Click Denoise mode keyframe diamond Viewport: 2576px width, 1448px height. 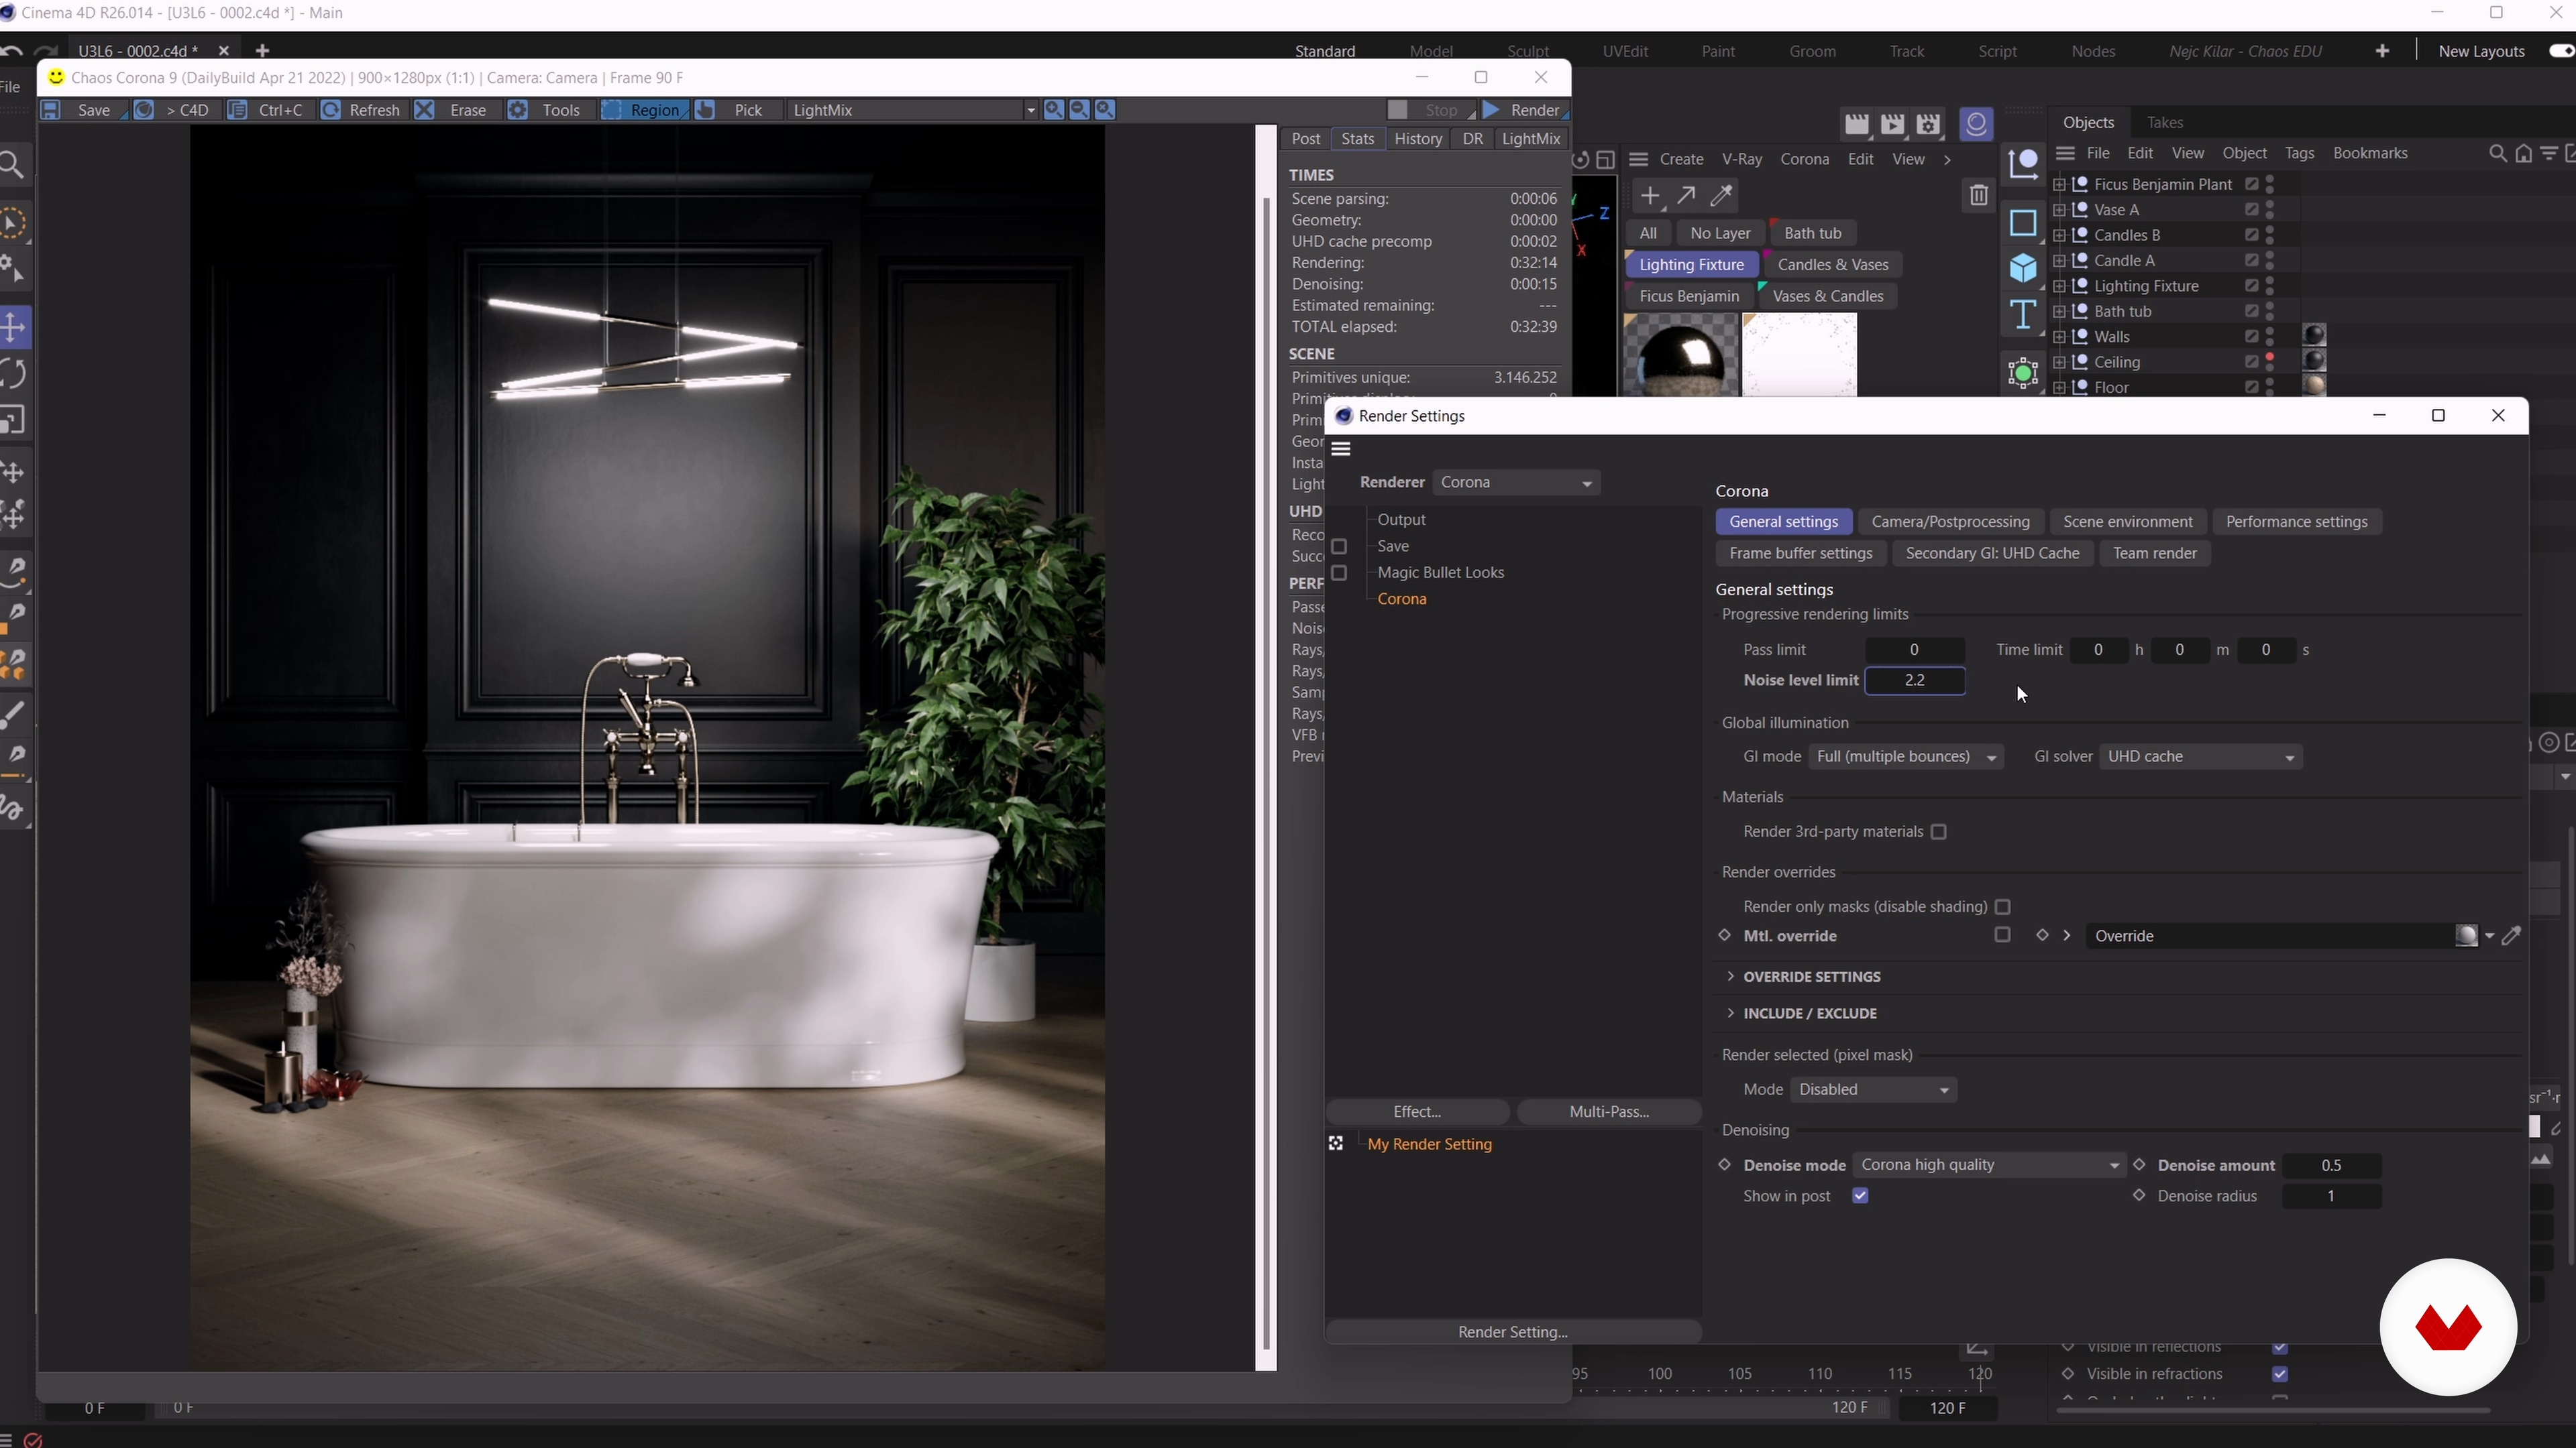pyautogui.click(x=1725, y=1165)
